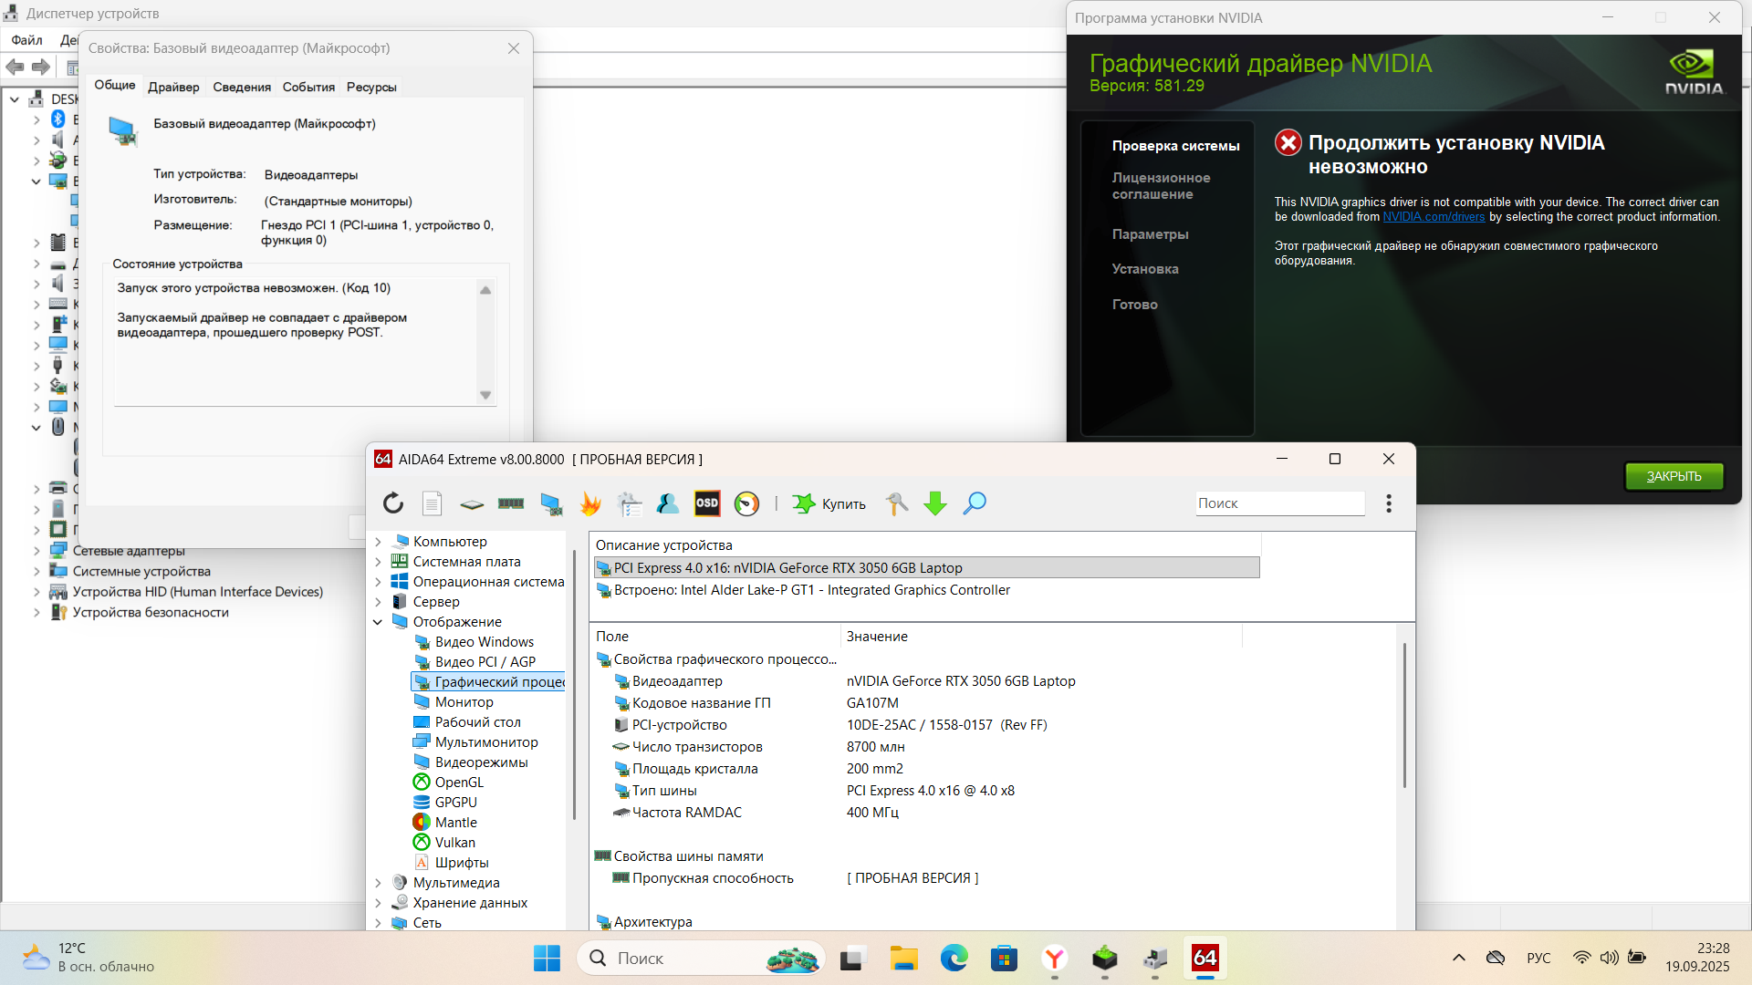Show hidden tray icons chevron

pyautogui.click(x=1458, y=958)
